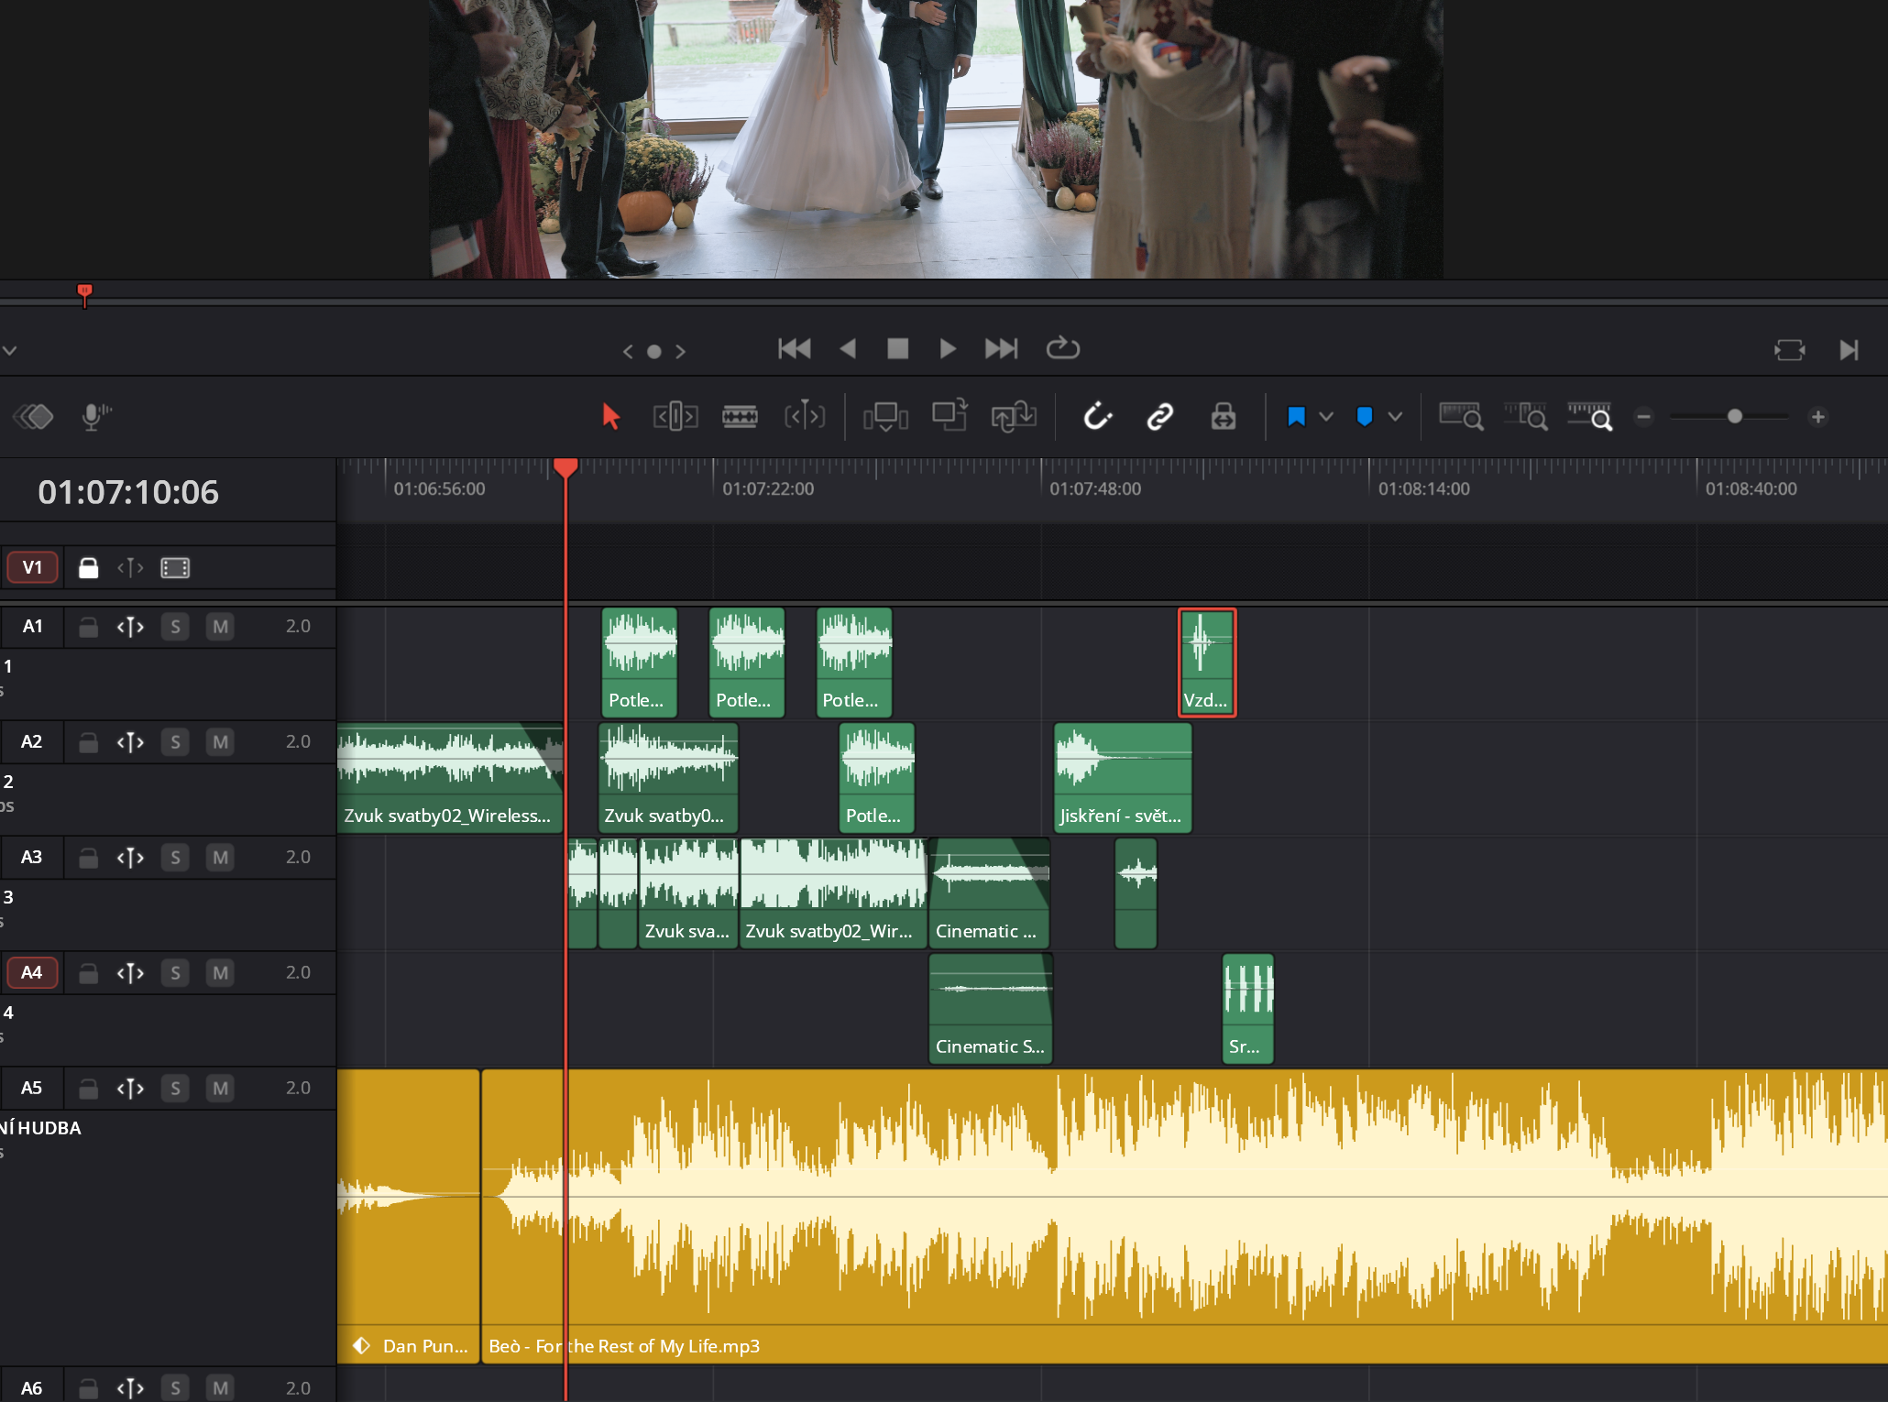
Task: Click the timeline zoom slider handle
Action: pos(1734,417)
